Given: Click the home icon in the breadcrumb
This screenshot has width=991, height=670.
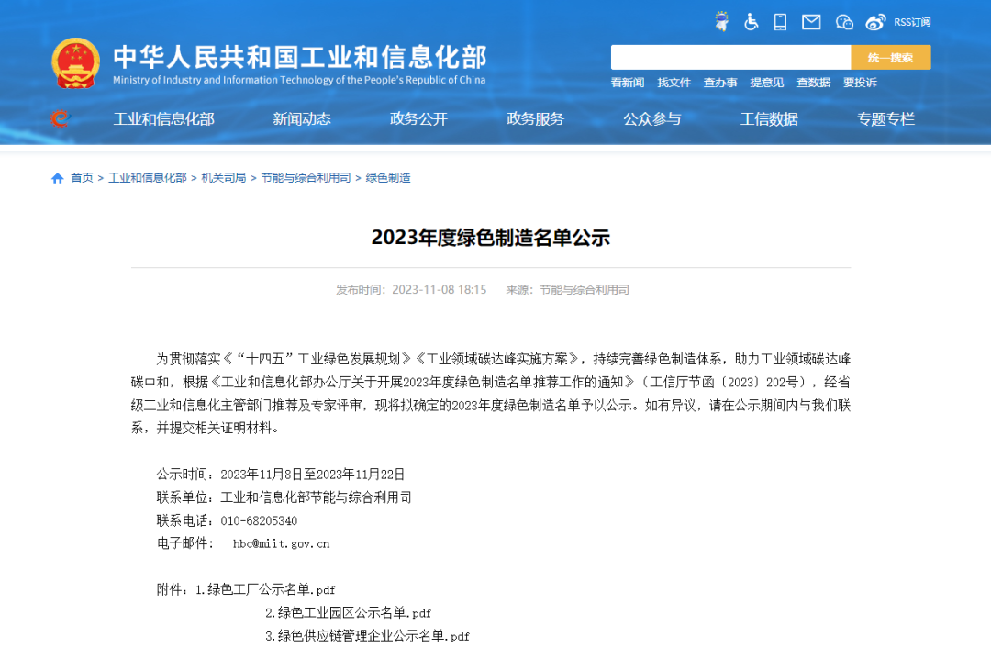Looking at the screenshot, I should (x=58, y=178).
